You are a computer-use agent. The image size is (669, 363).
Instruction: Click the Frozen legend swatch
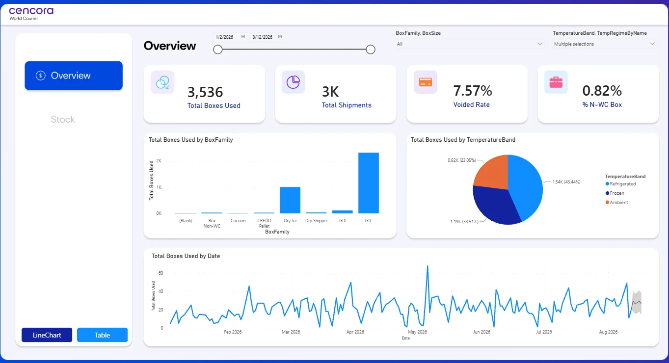[607, 193]
